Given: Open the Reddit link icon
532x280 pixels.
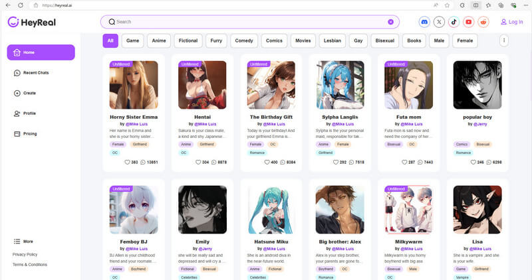Looking at the screenshot, I should 483,22.
